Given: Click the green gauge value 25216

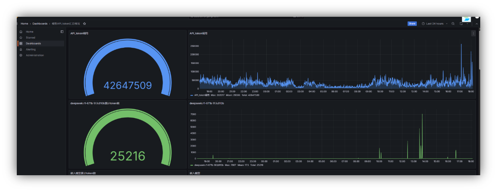Looking at the screenshot, I should [x=127, y=156].
